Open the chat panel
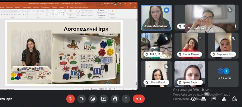242x107 pixels. pos(214,99)
